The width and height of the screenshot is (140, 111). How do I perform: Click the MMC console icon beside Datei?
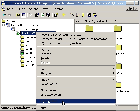pos(3,9)
